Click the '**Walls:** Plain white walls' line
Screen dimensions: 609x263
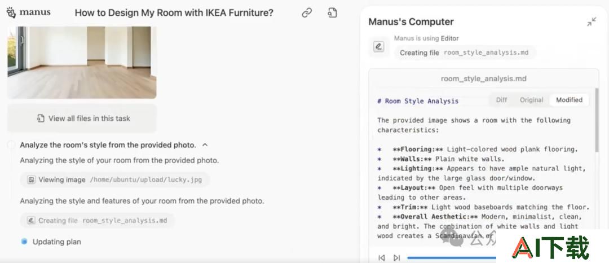point(440,159)
